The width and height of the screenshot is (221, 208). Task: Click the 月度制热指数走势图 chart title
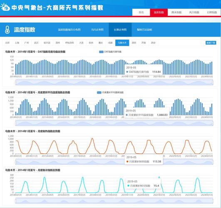(32, 131)
